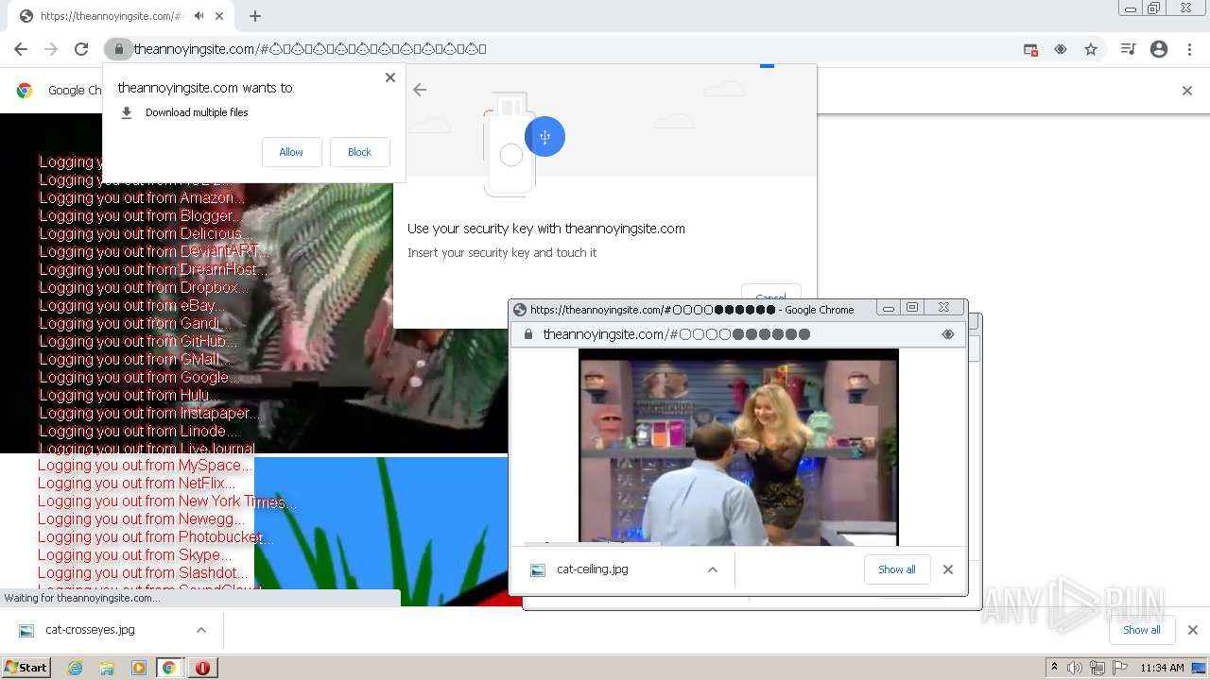The width and height of the screenshot is (1210, 680).
Task: Close the main window download bar
Action: [1193, 630]
